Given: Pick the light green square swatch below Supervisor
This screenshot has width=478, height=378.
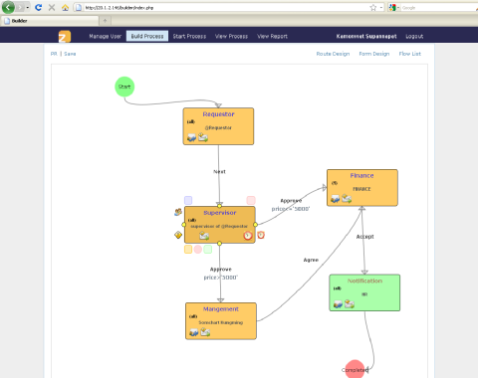Looking at the screenshot, I should (x=208, y=250).
